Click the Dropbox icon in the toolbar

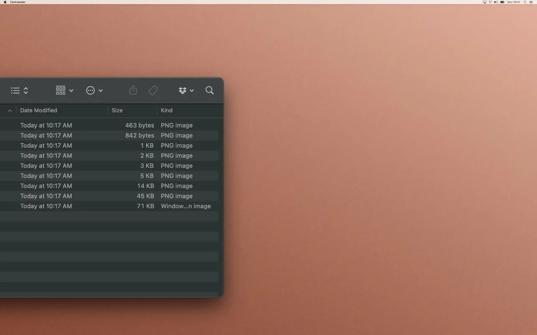(182, 90)
